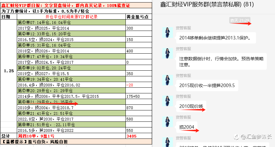275x147 pixels.
Task: Select profit cell '175+50'
Action: pyautogui.click(x=139, y=96)
